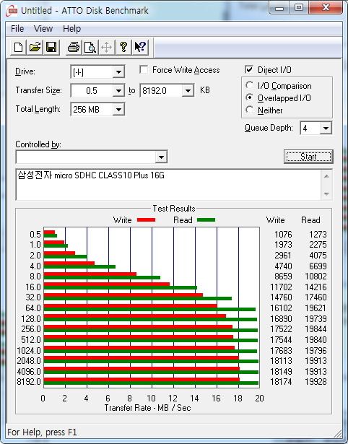Uncheck the Direct I/O checkbox
Screen dimensions: 348x444
(249, 69)
